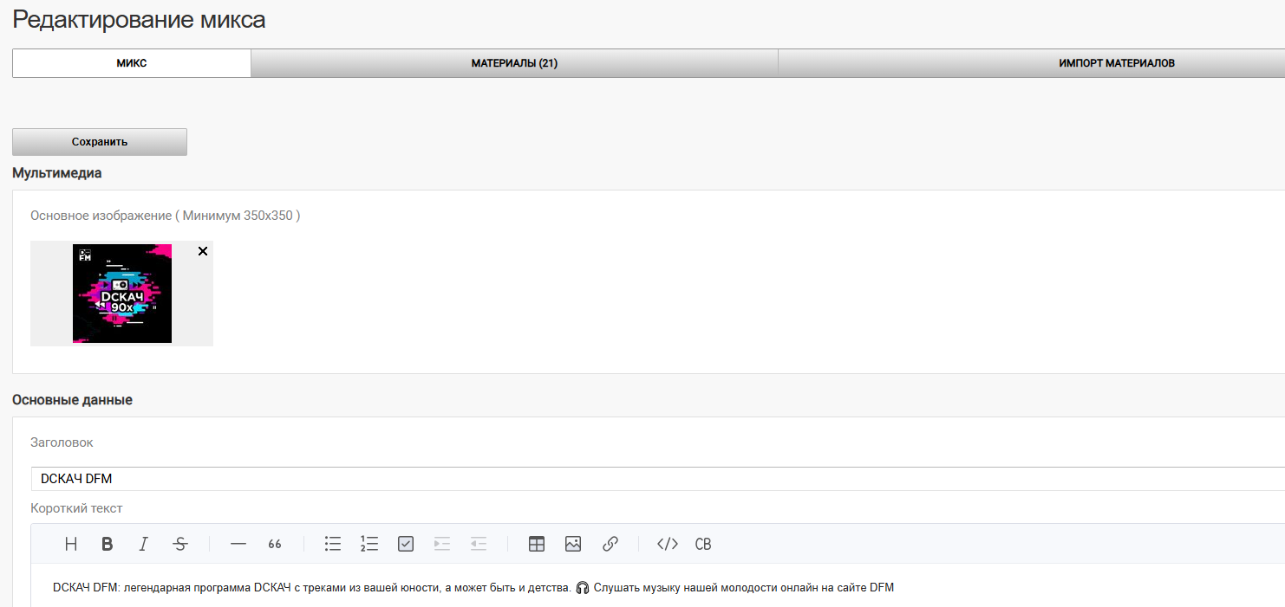Insert a blockquote
This screenshot has height=607, width=1285.
[275, 544]
